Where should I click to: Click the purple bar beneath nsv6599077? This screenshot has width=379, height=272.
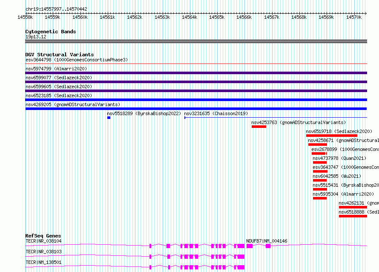(196, 82)
